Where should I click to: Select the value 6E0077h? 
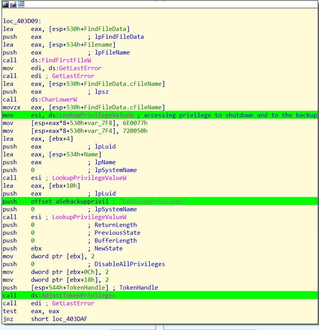(135, 123)
